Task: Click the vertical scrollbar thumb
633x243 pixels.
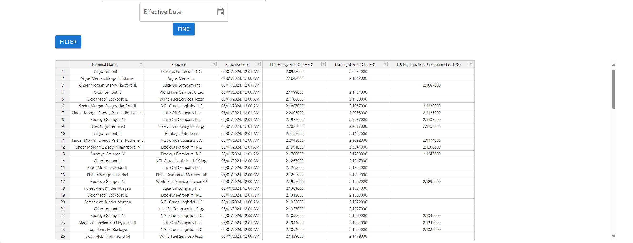Action: coord(614,89)
